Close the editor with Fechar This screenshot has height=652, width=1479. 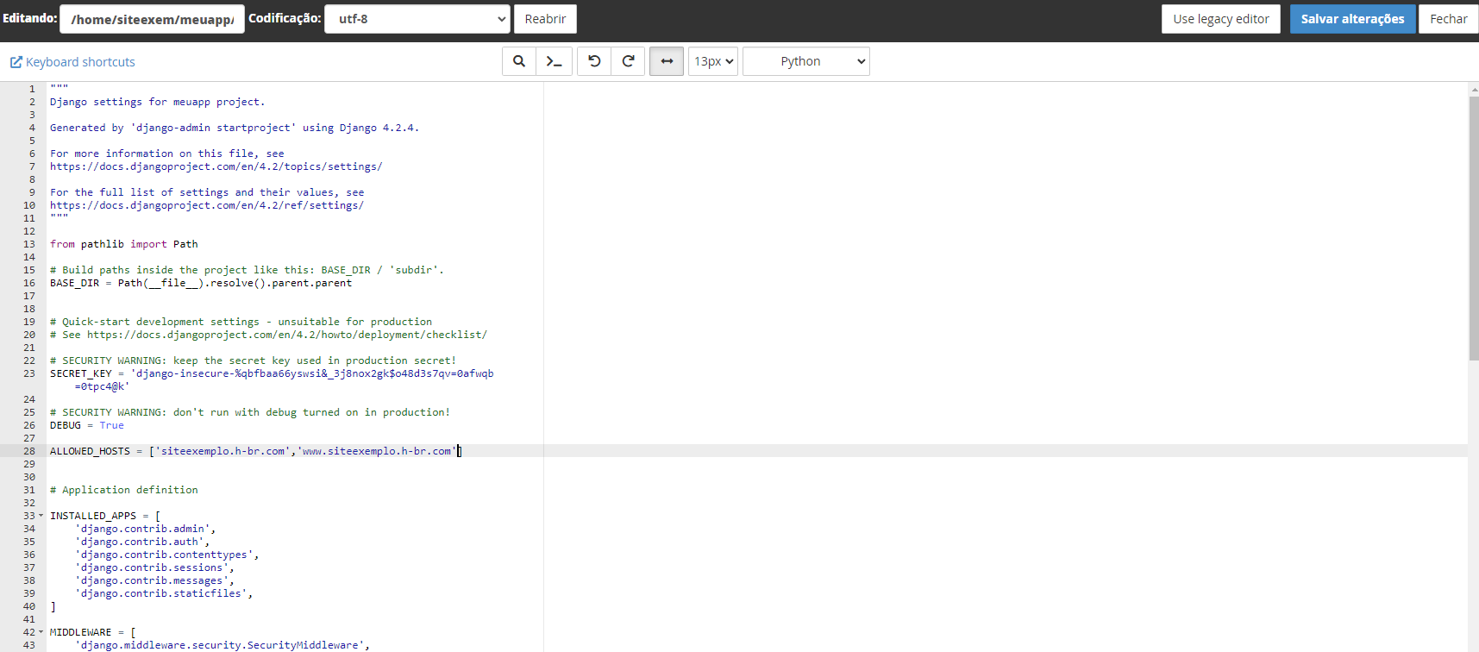click(1448, 19)
